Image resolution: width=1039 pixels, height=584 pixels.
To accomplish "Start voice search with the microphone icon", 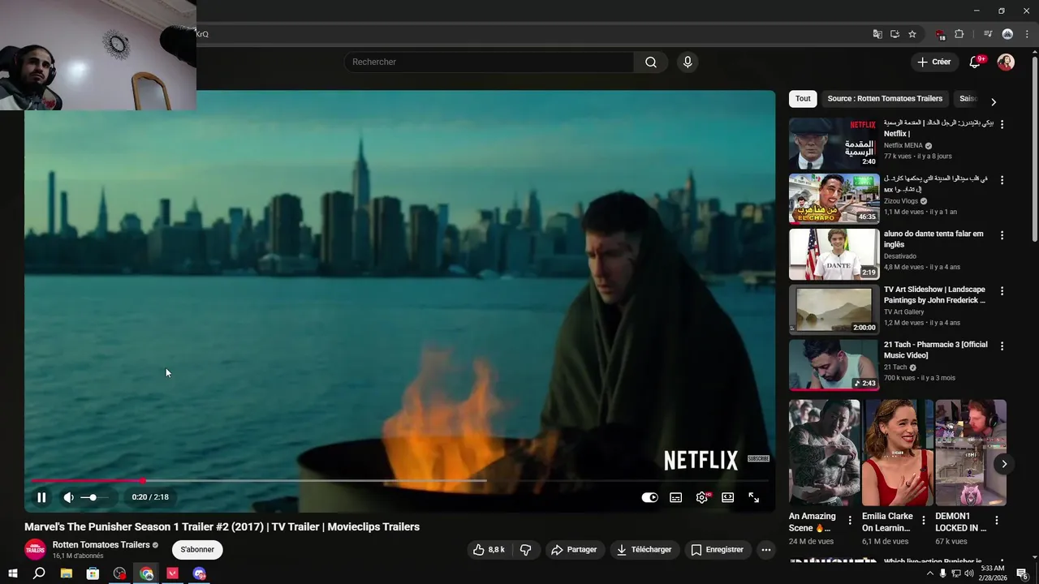I will coord(688,62).
